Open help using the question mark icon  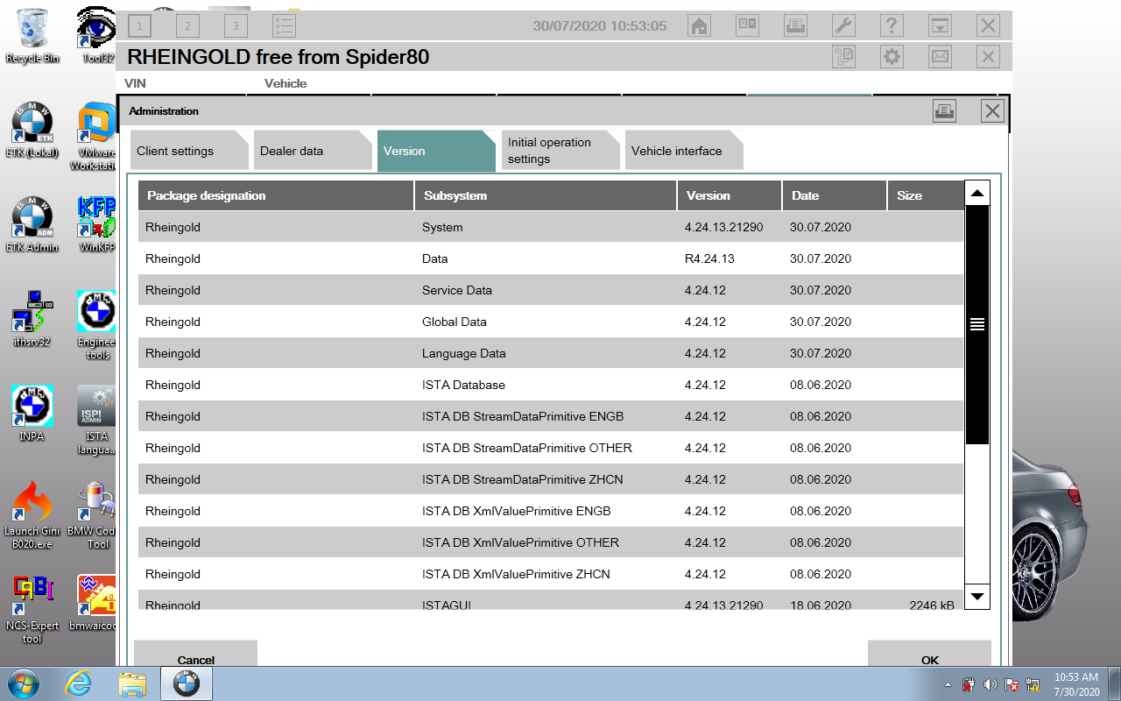(x=892, y=25)
